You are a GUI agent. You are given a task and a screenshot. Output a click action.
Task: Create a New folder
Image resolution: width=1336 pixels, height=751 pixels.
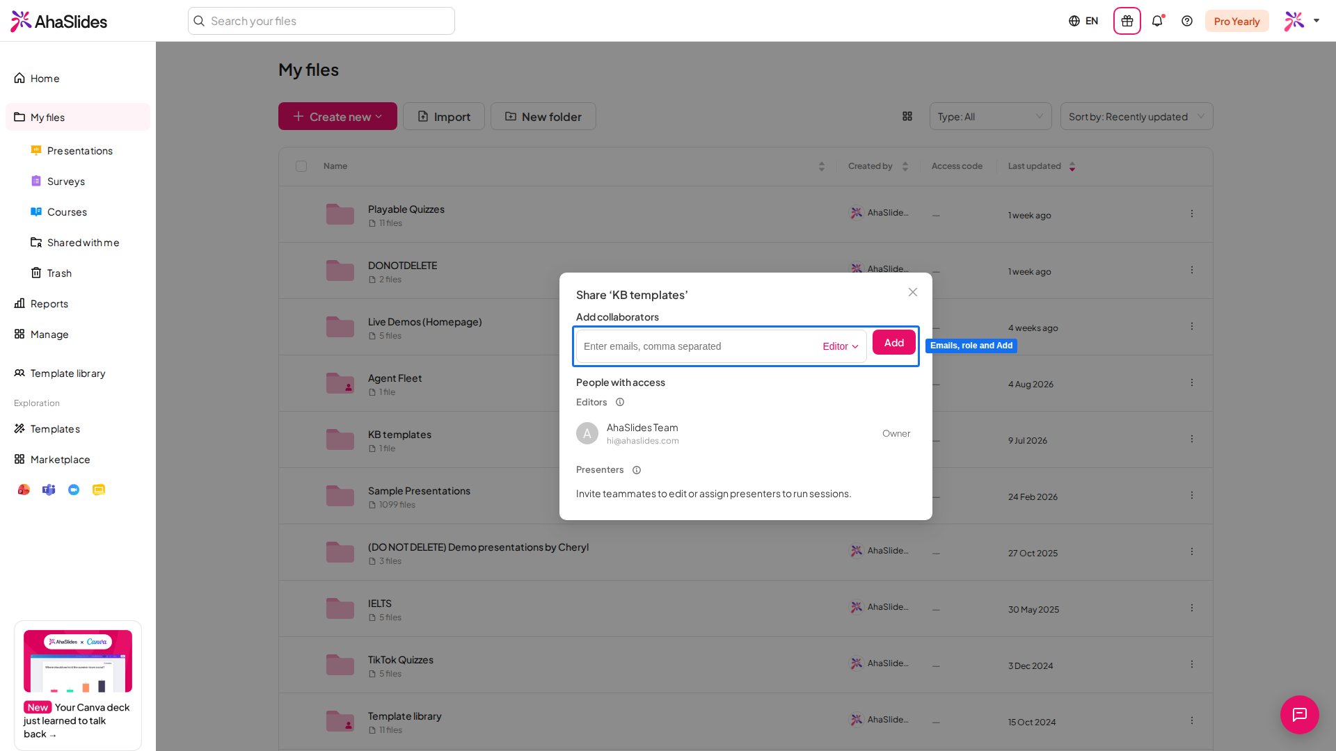(x=543, y=116)
